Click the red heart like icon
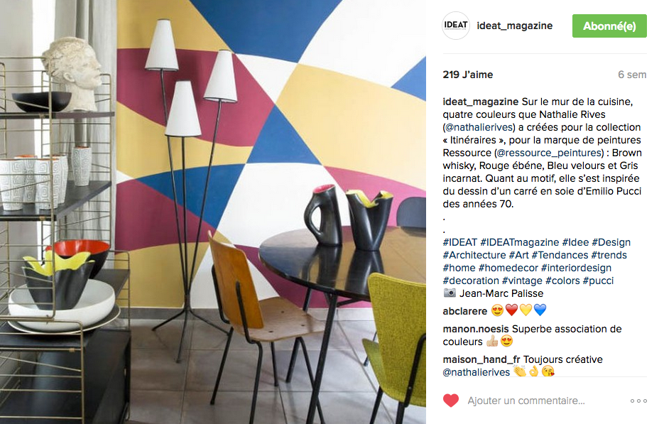664x424 pixels. tap(450, 401)
